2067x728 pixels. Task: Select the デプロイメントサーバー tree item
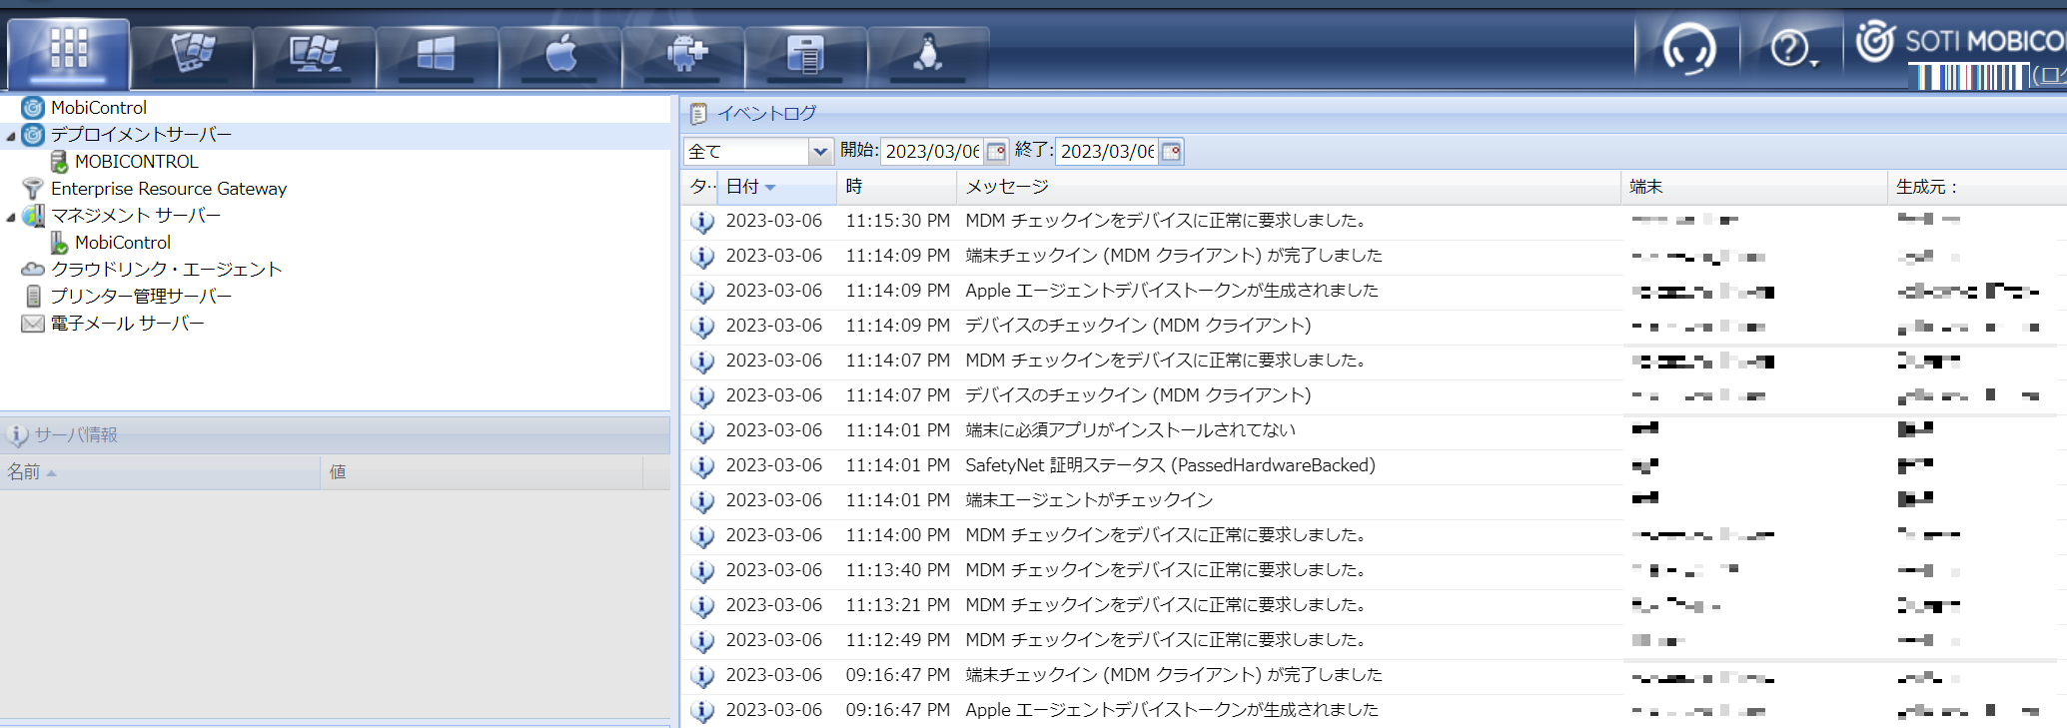(x=141, y=134)
